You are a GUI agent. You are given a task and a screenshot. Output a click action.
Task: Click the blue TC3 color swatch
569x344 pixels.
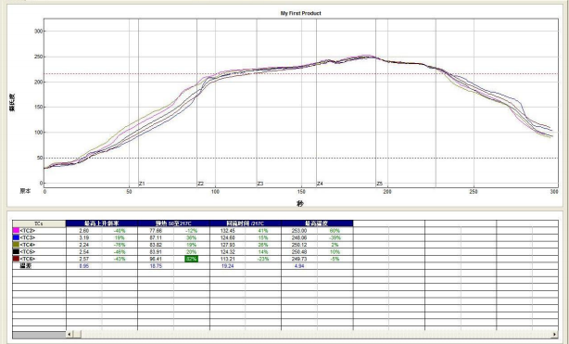pos(16,237)
